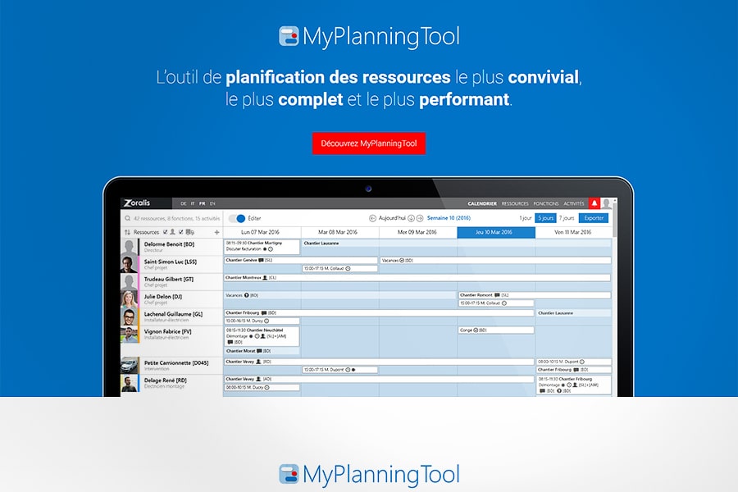Image resolution: width=738 pixels, height=492 pixels.
Task: Click the clock icon in the Chantier Martigny entry
Action: click(x=269, y=249)
